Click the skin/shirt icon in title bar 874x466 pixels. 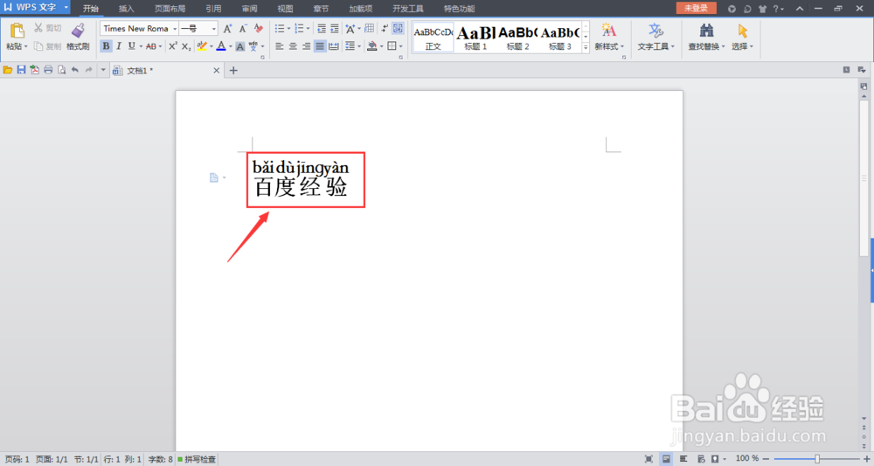762,9
